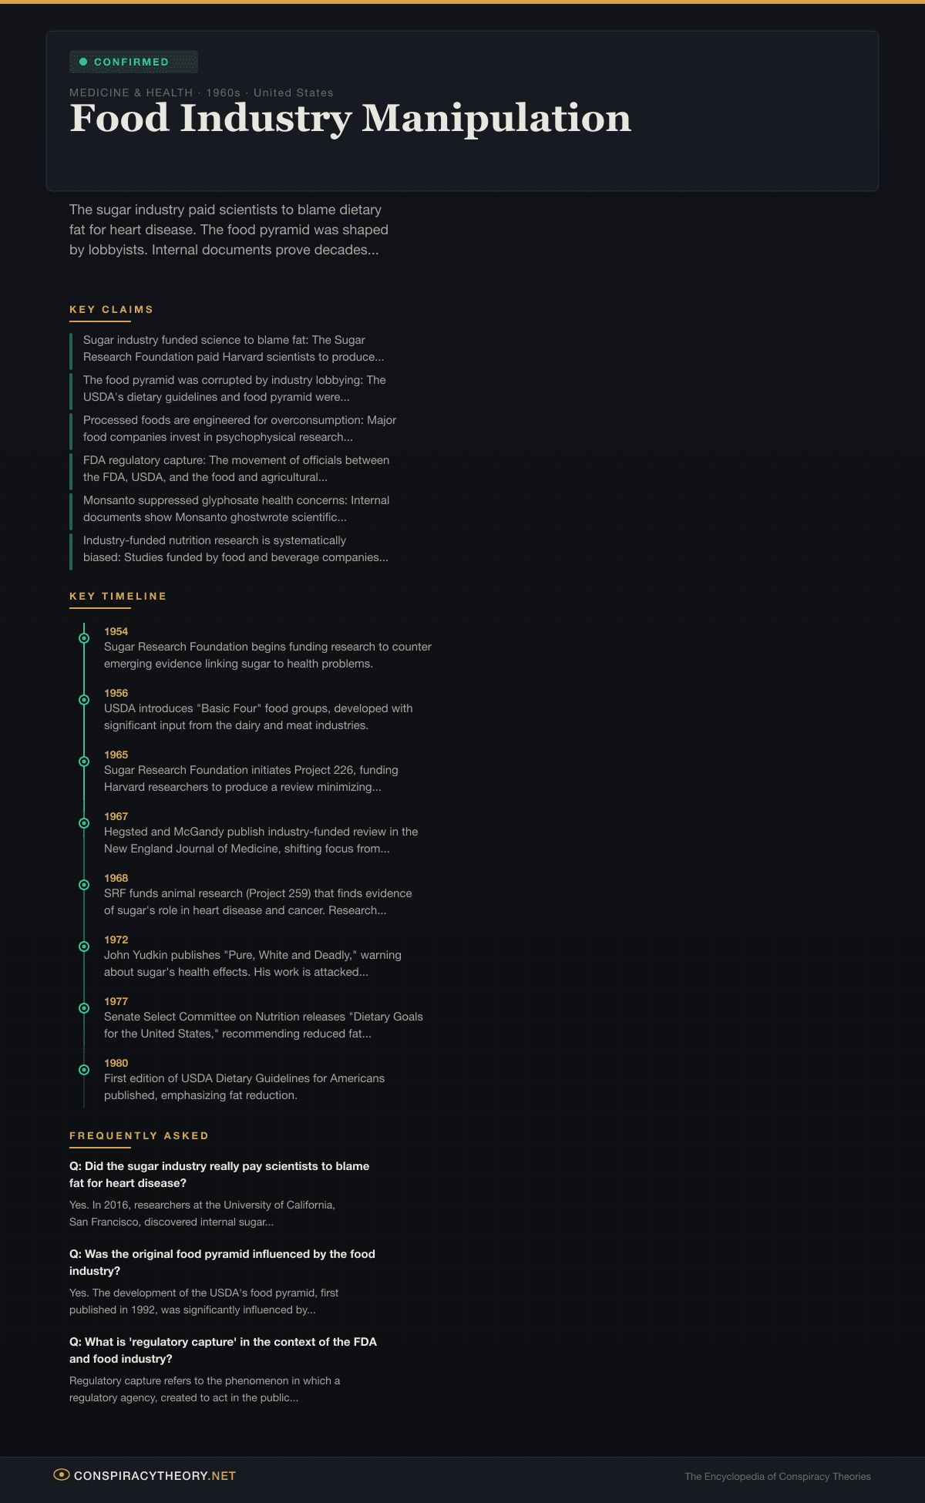The height and width of the screenshot is (1503, 925).
Task: Click the 1967 timeline marker dot
Action: coord(84,823)
